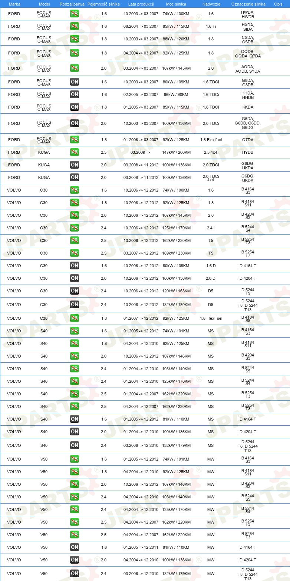
Task: Click the body cell 1.8 FlexFuel
Action: pos(211,319)
